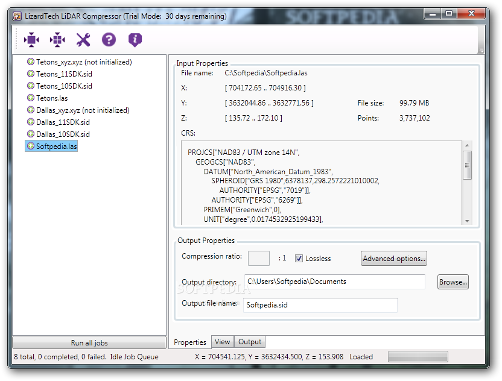Select the Dallas_10SDK.sid job
The width and height of the screenshot is (502, 381).
(63, 134)
